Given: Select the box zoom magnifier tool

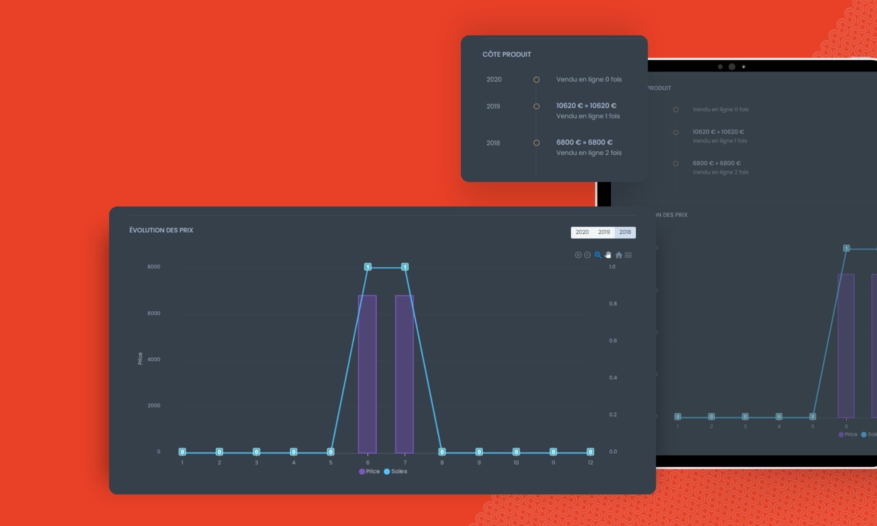Looking at the screenshot, I should coord(597,255).
